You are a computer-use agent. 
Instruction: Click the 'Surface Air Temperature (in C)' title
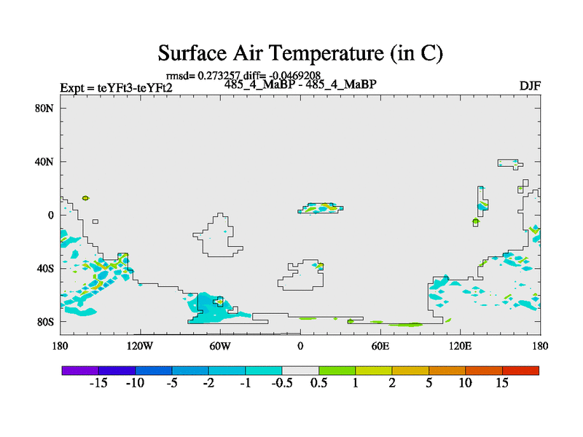(x=300, y=53)
